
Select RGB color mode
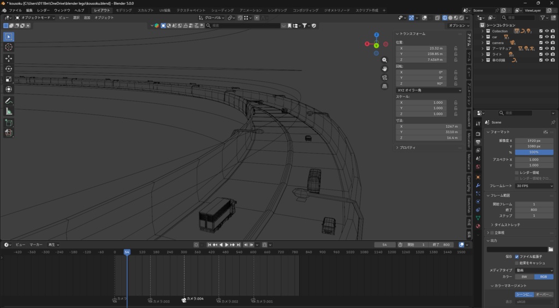click(544, 277)
